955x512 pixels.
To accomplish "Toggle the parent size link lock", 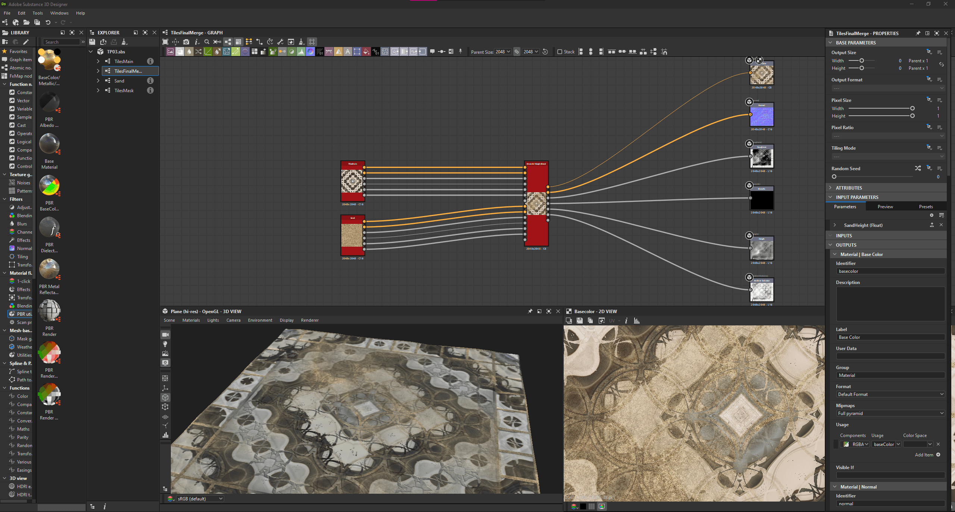I will click(517, 52).
